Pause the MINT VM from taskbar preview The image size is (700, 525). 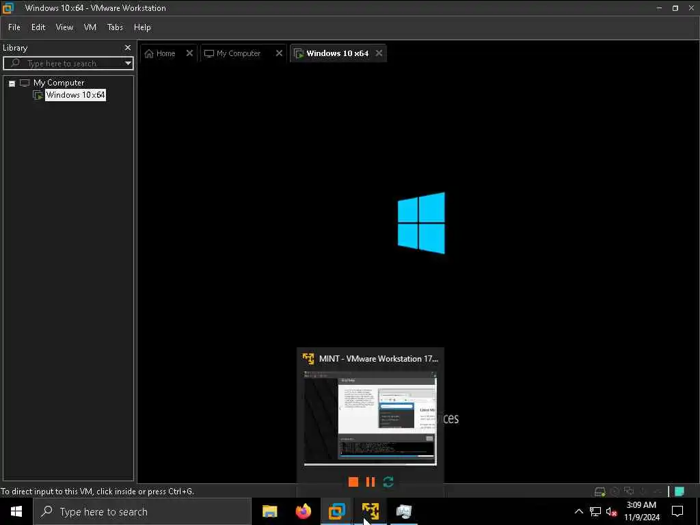point(370,482)
